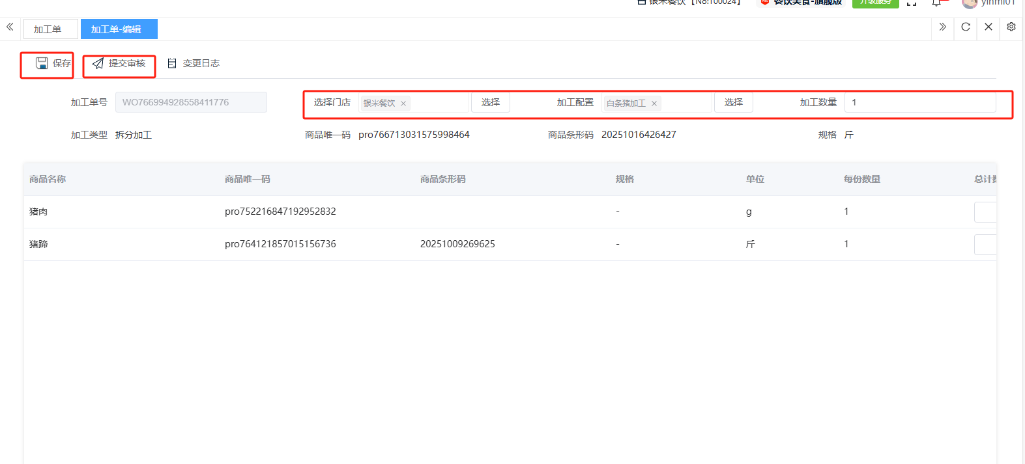Click the green 升级服务 button
This screenshot has width=1025, height=464.
(875, 3)
